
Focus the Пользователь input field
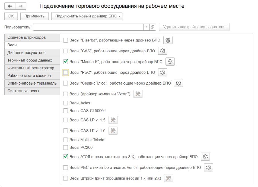click(88, 27)
